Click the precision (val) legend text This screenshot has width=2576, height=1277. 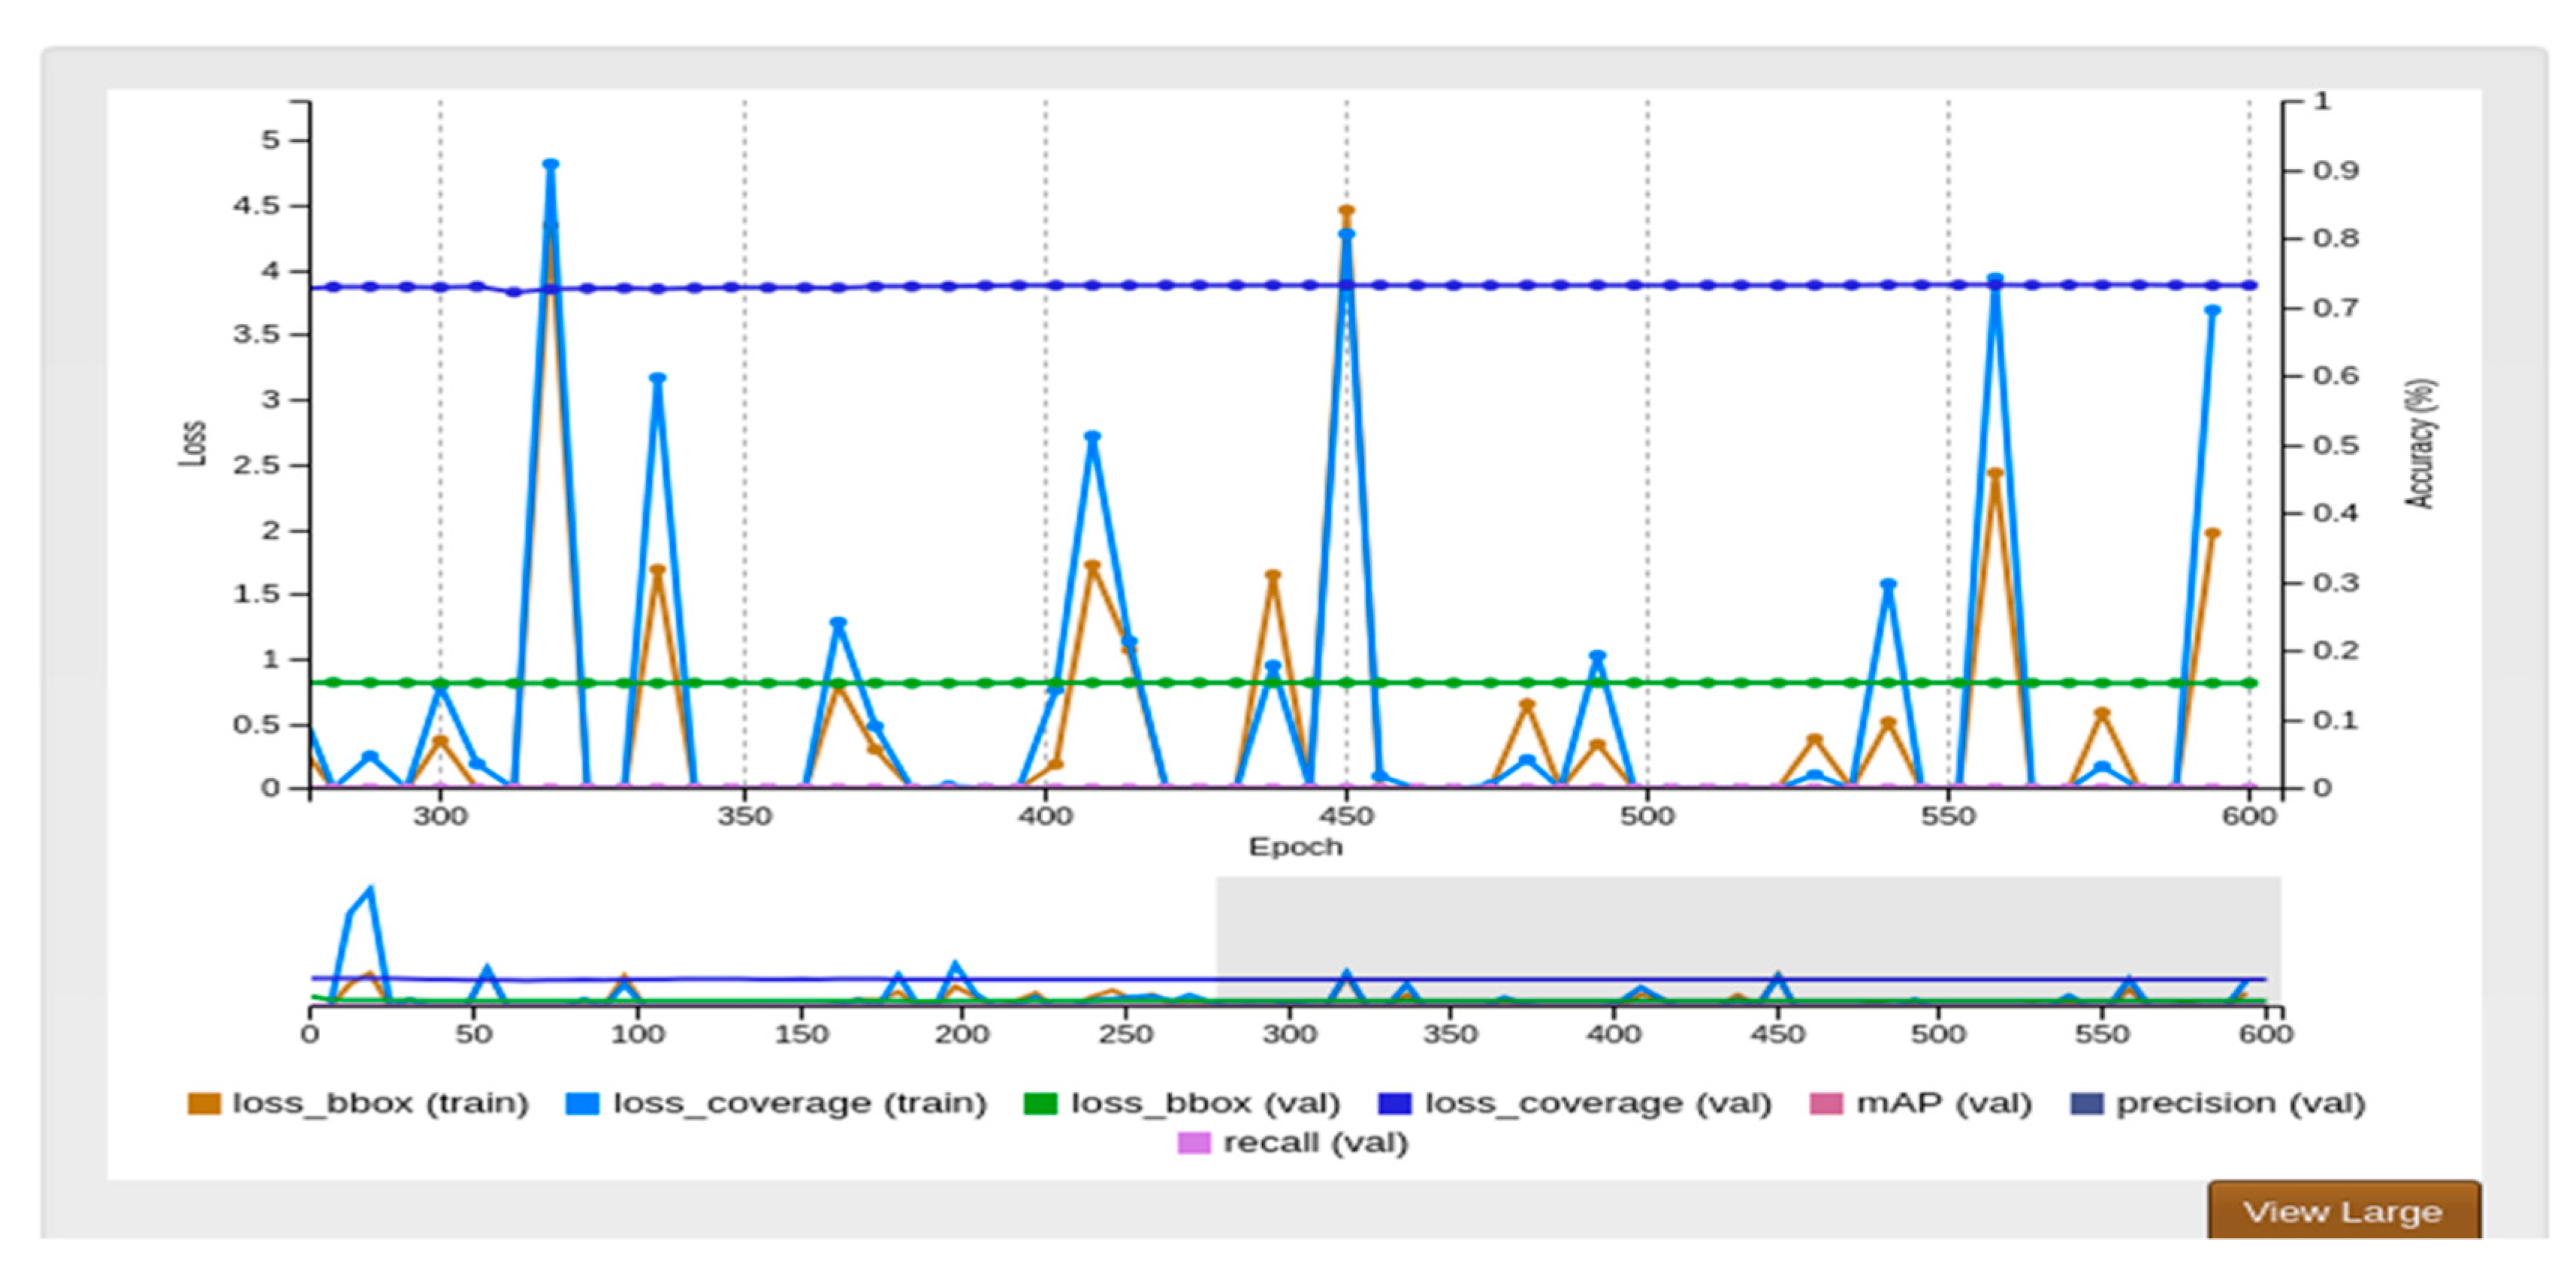coord(2240,1103)
